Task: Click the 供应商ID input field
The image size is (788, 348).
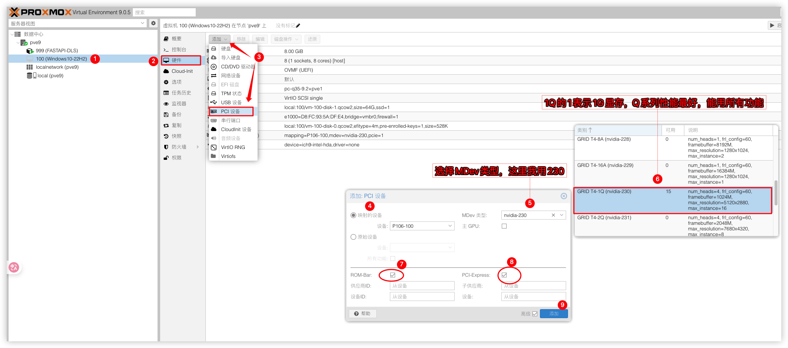Action: pos(422,286)
